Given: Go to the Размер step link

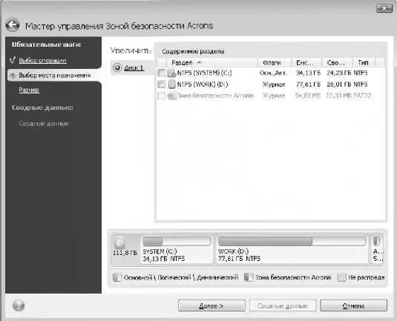Looking at the screenshot, I should (x=29, y=90).
